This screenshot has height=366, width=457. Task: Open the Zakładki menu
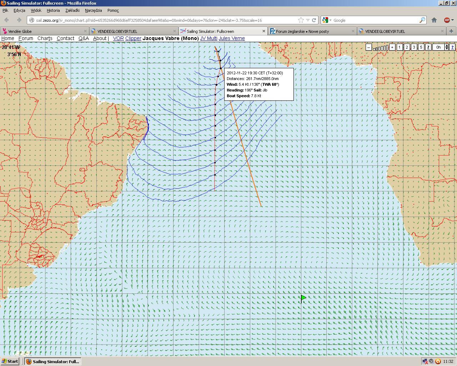pos(72,10)
